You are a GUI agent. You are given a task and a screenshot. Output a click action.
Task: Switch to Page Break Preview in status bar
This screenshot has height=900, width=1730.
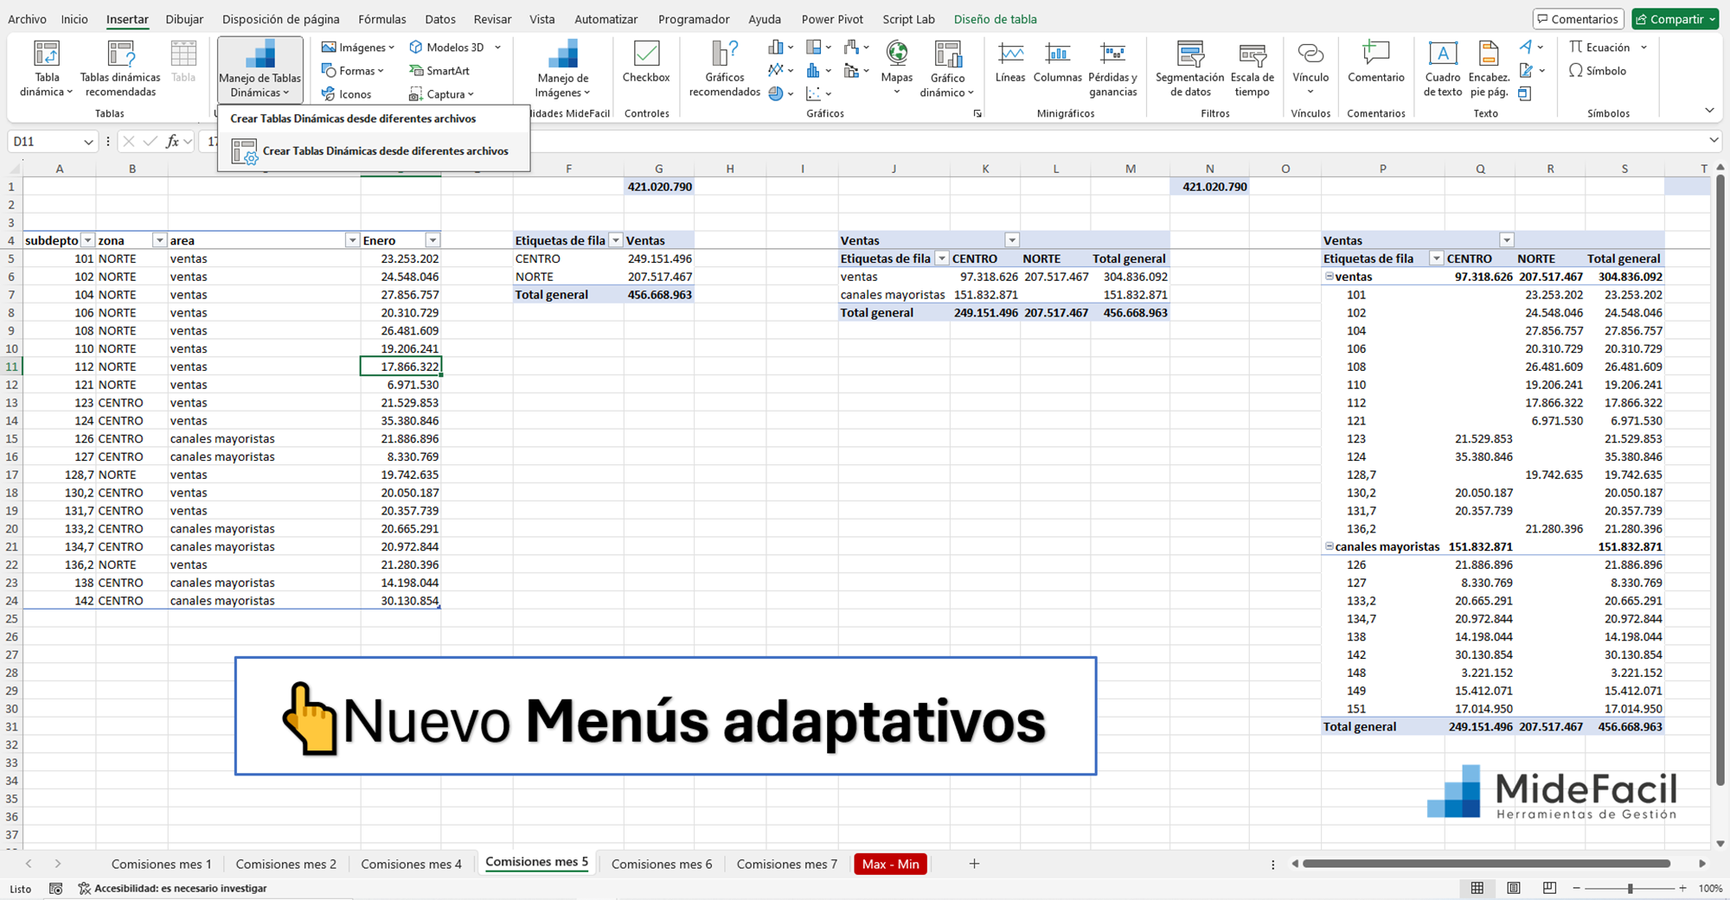coord(1549,889)
